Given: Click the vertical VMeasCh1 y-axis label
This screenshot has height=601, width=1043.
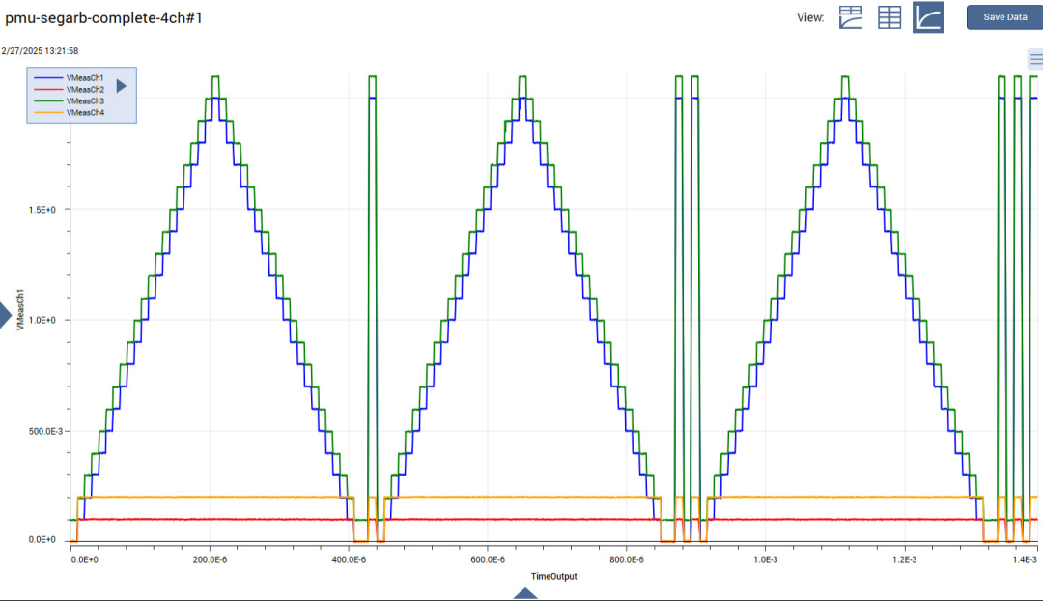Looking at the screenshot, I should coord(20,309).
